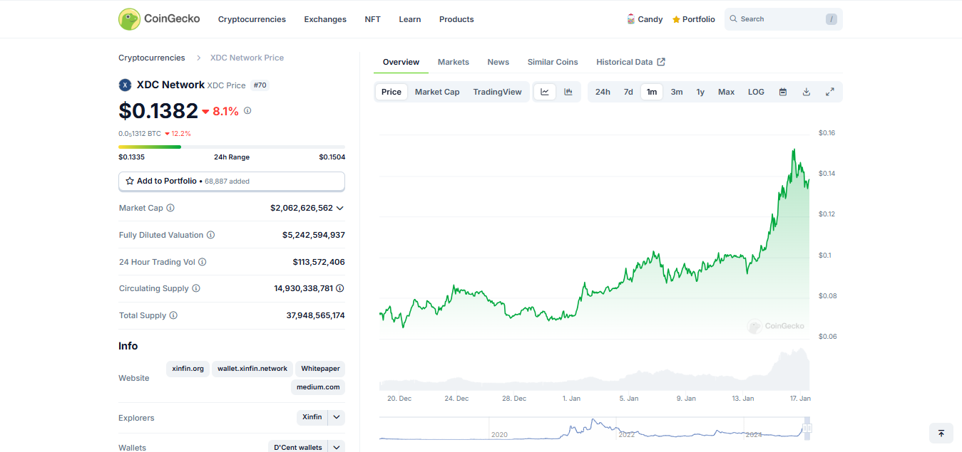Open the xinfin.org website link
The image size is (962, 452).
tap(188, 369)
